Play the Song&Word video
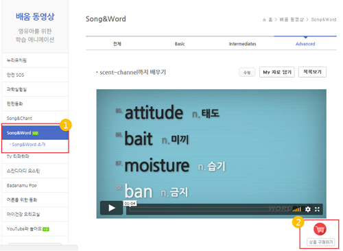Viewport: 343px width, 251px height. click(x=111, y=208)
